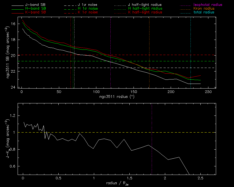Click the orange Kron radius vertical line in the upper plot
The width and height of the screenshot is (234, 187).
click(149, 41)
